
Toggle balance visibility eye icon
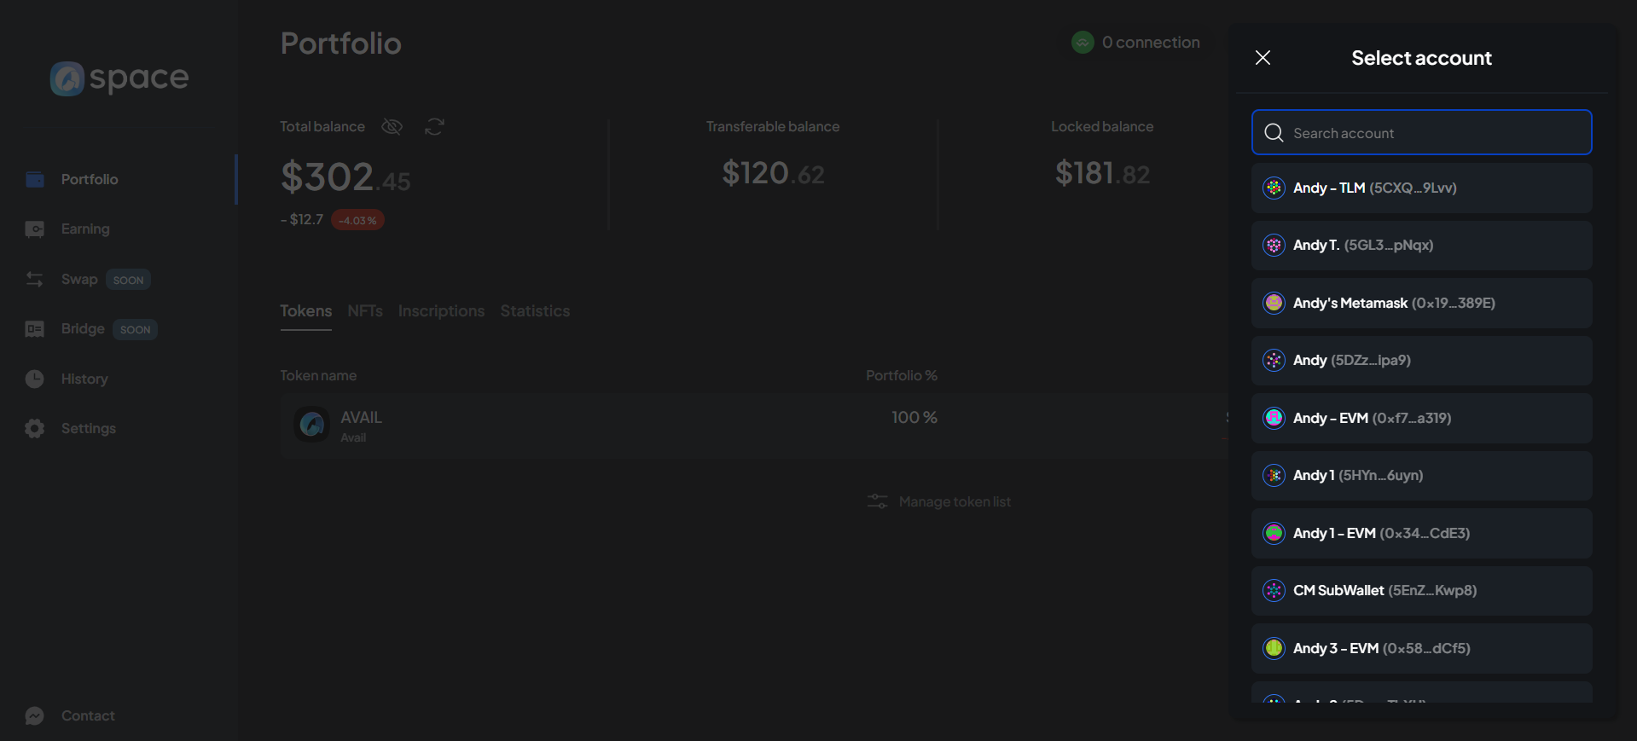pos(392,127)
